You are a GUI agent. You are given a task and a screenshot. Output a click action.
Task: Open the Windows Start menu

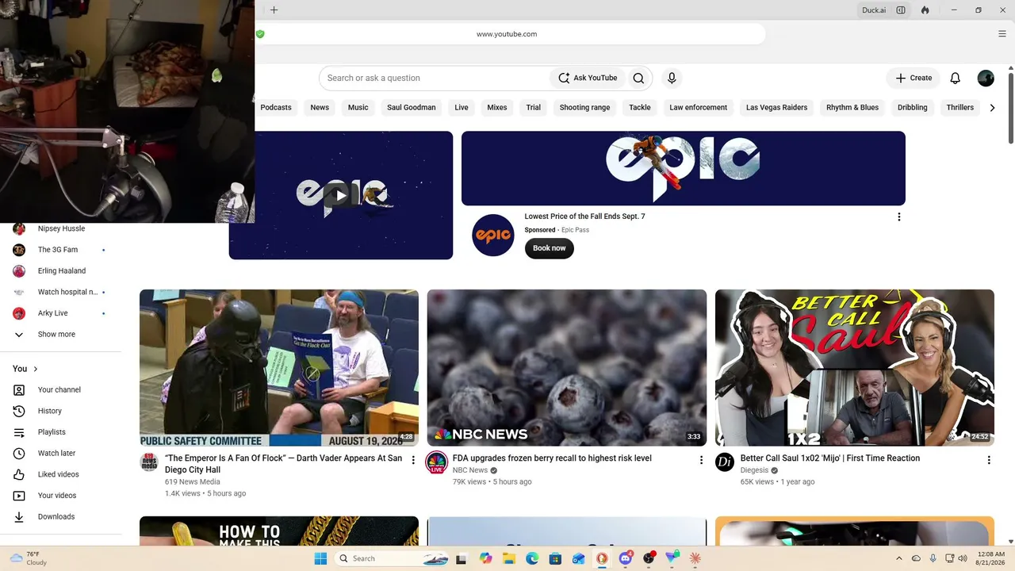(x=320, y=558)
